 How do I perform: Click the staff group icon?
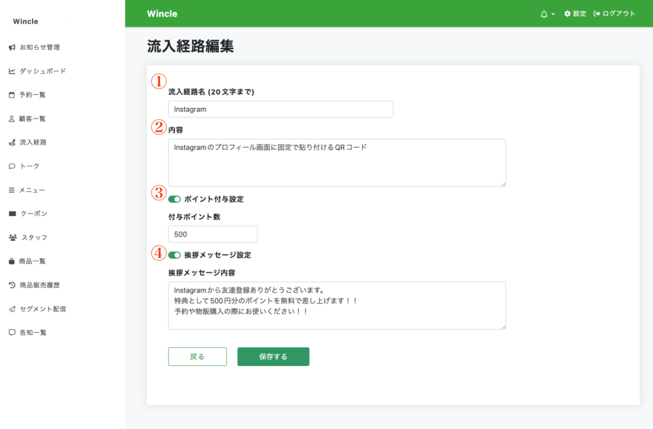click(x=13, y=237)
